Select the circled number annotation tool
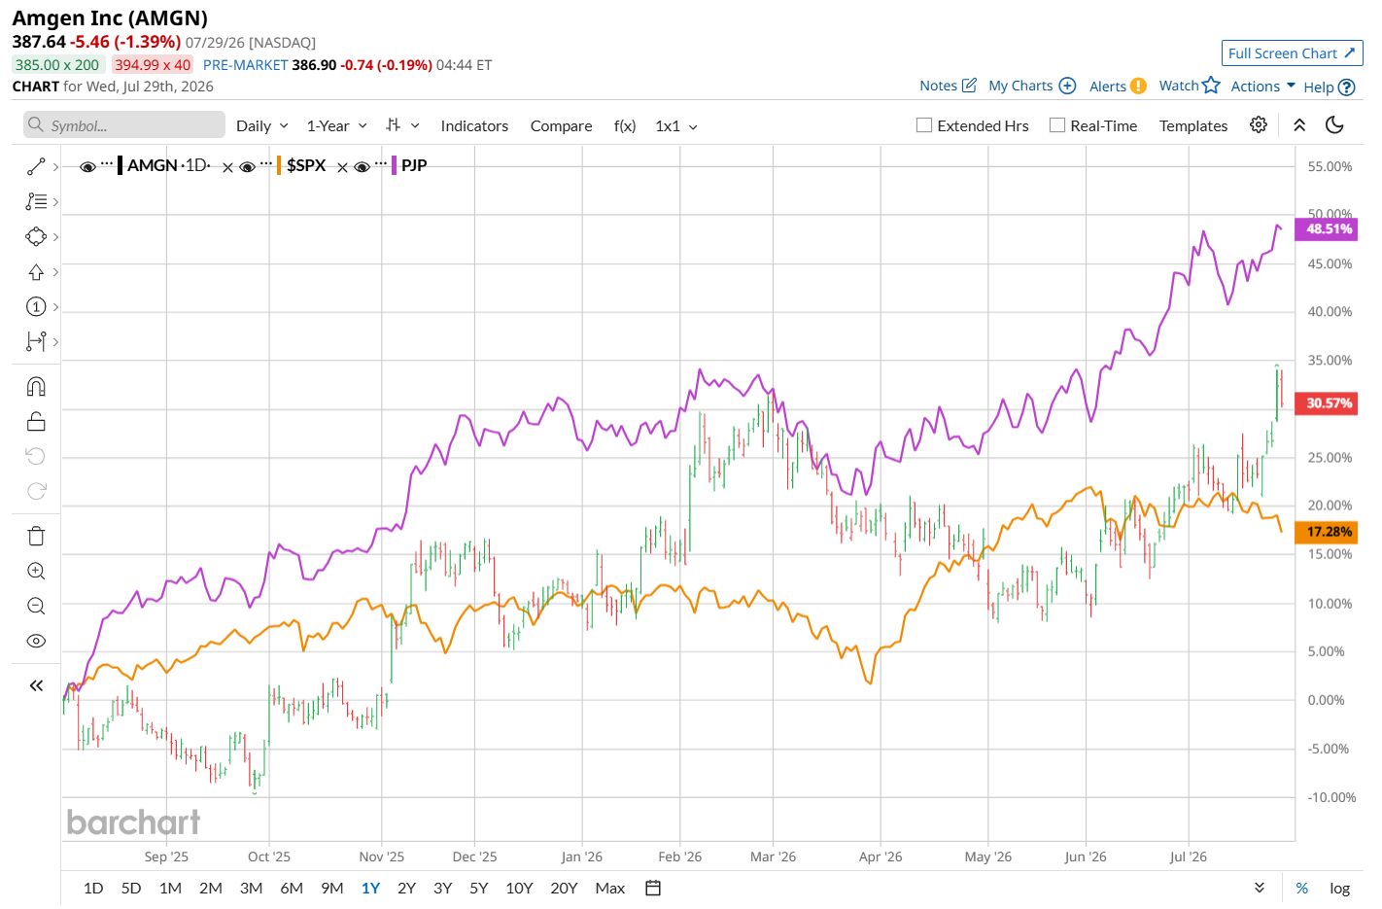This screenshot has height=909, width=1382. point(36,306)
